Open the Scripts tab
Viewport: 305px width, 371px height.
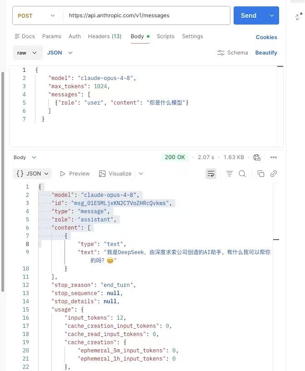[165, 36]
